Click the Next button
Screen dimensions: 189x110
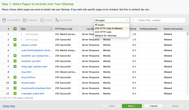132,106
